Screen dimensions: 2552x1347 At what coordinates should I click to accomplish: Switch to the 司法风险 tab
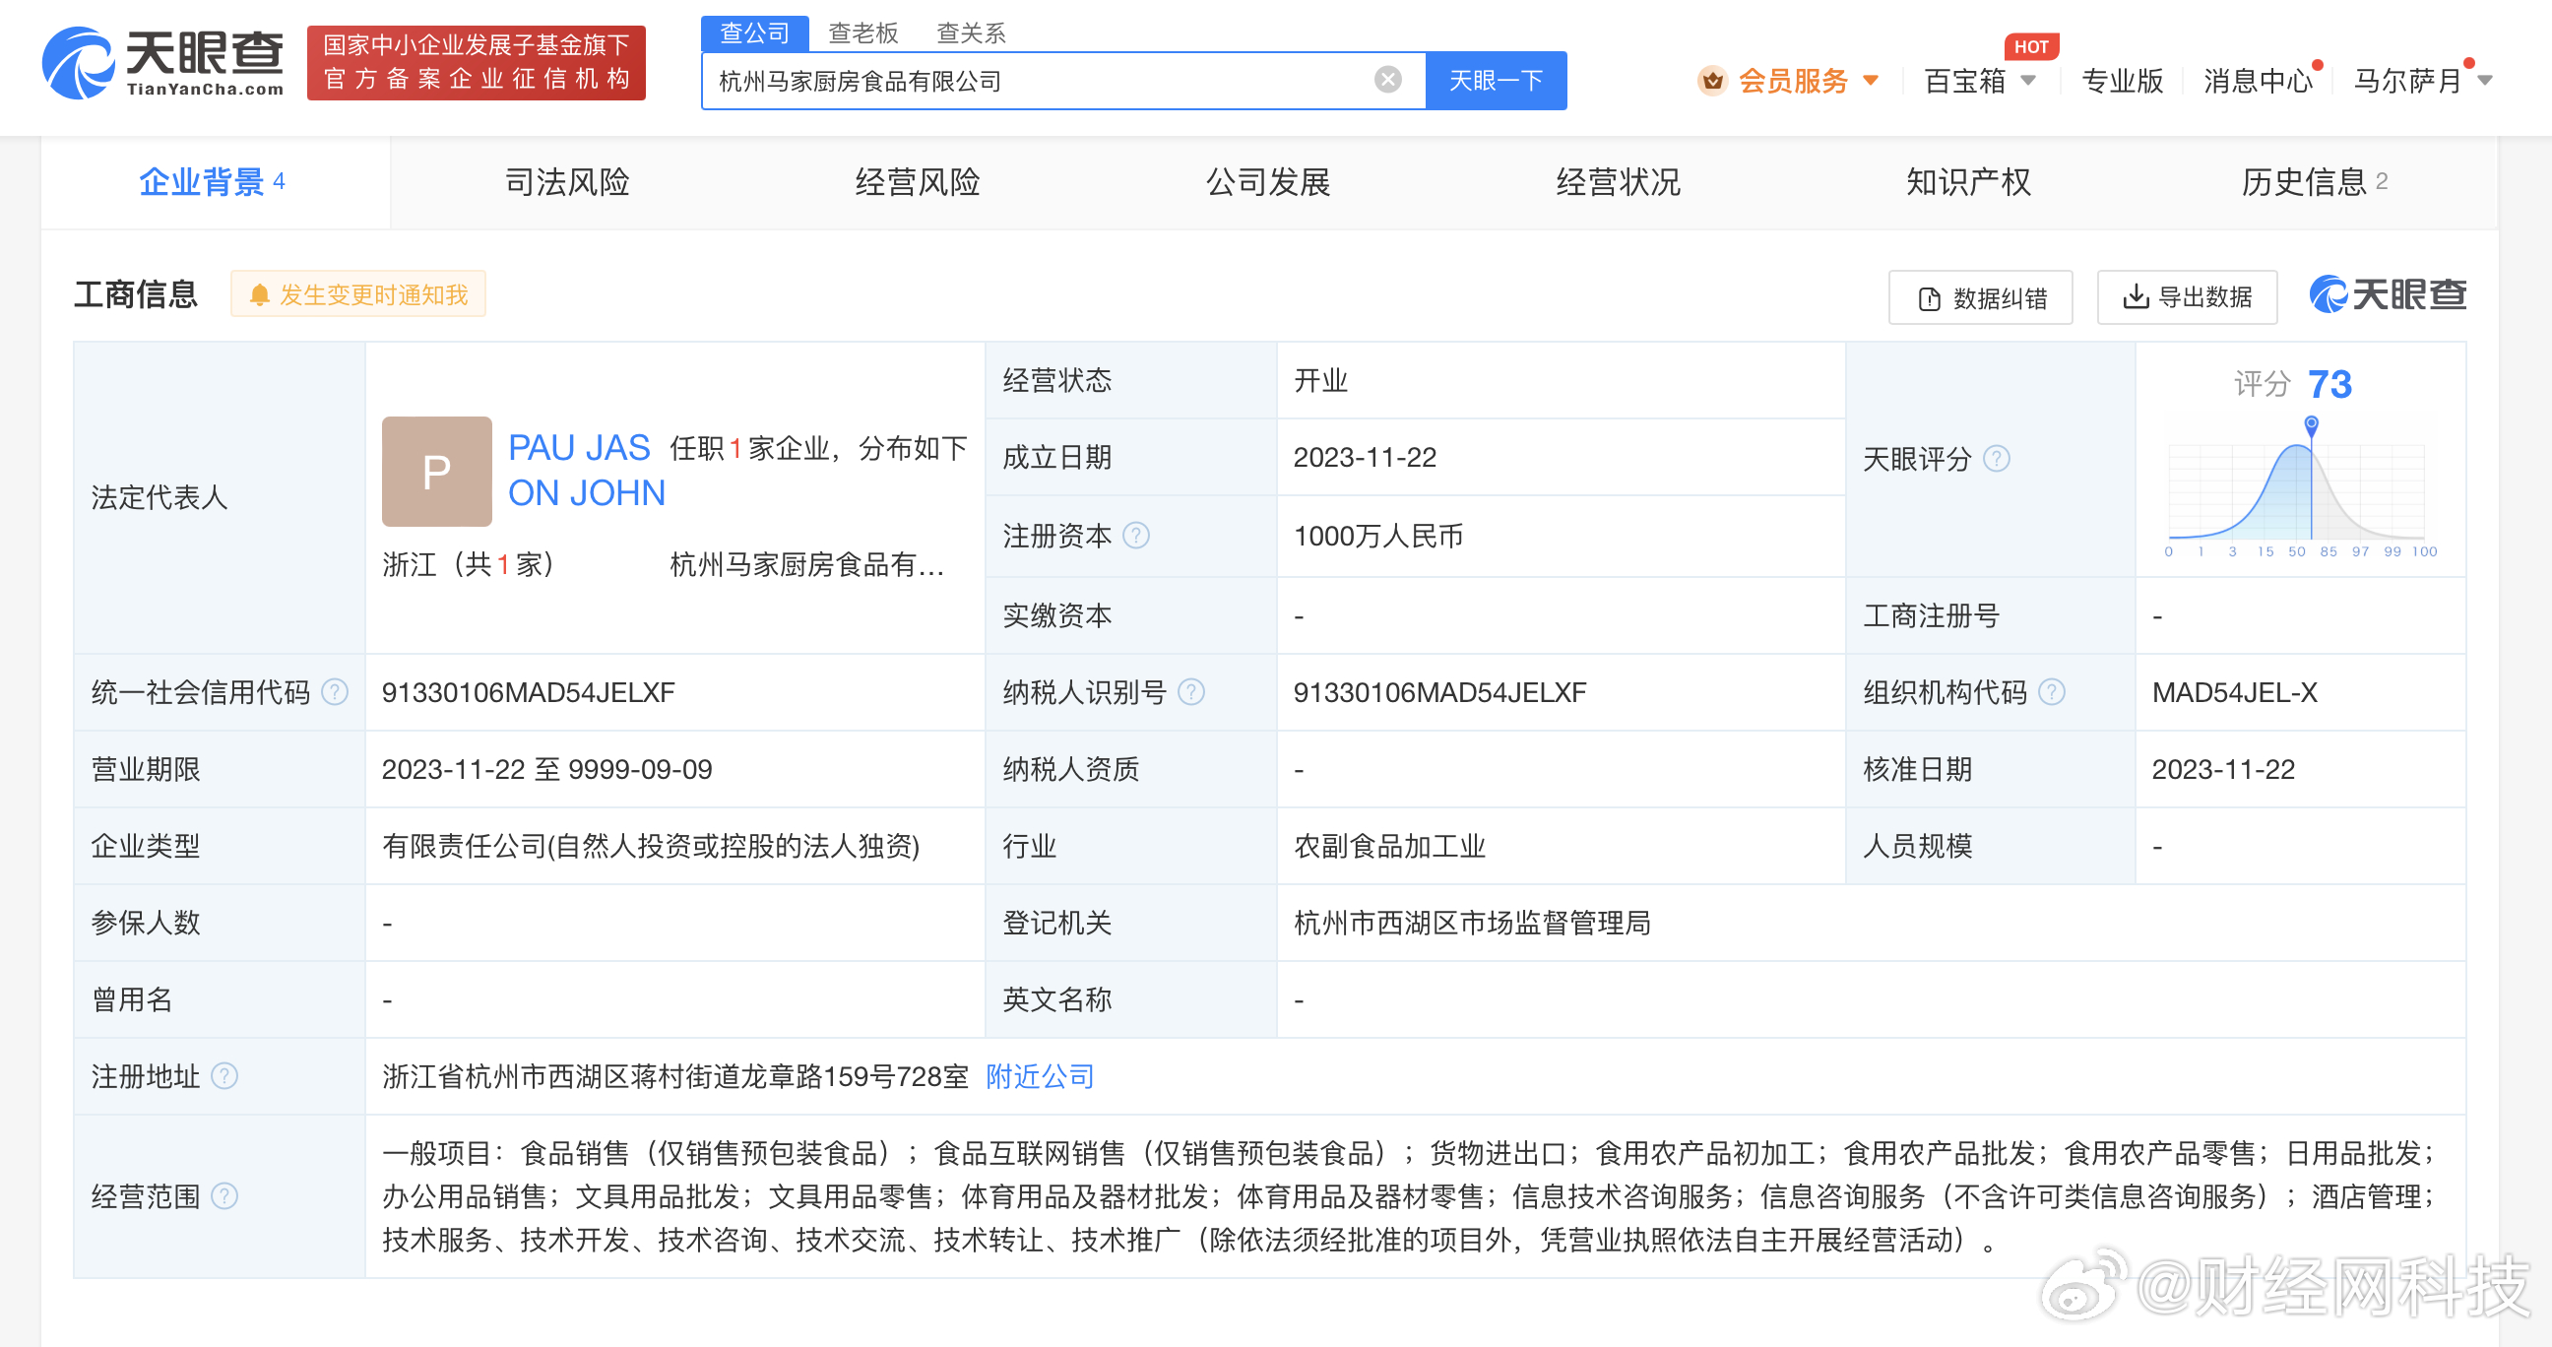coord(567,182)
